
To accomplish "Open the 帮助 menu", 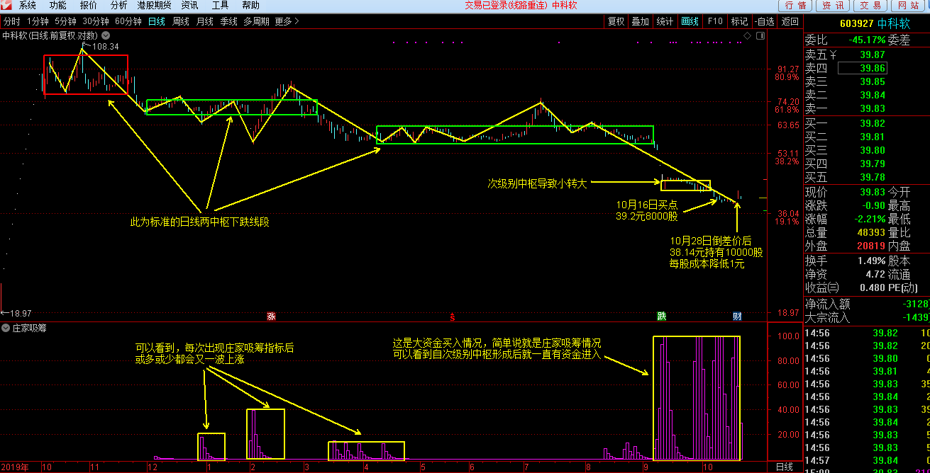I will point(250,6).
